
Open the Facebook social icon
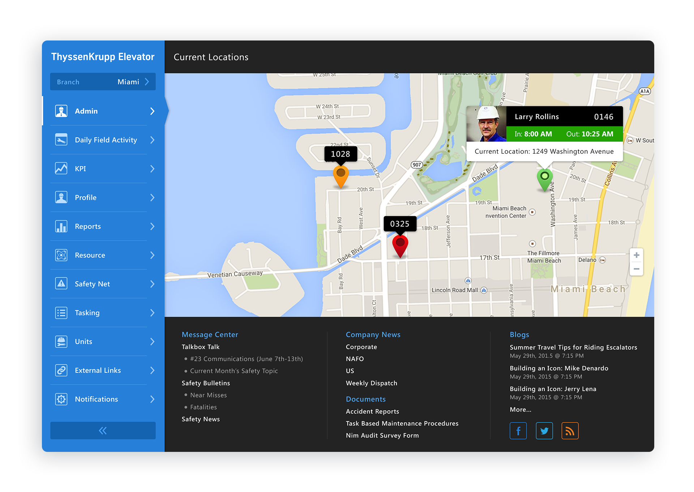[518, 431]
